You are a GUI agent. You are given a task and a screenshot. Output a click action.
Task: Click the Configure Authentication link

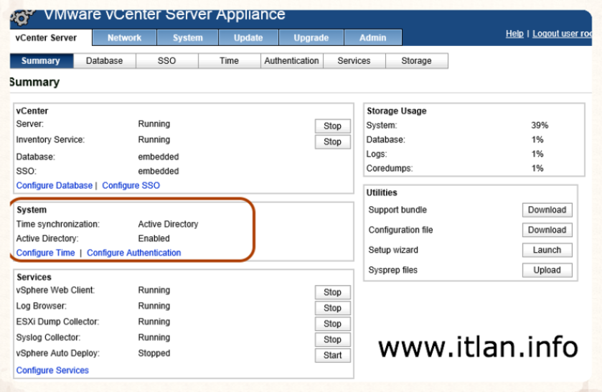[133, 253]
